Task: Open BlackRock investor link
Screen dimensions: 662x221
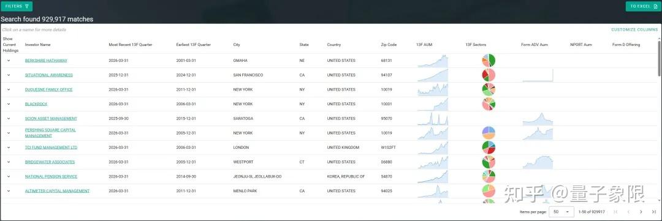Action: [x=36, y=103]
